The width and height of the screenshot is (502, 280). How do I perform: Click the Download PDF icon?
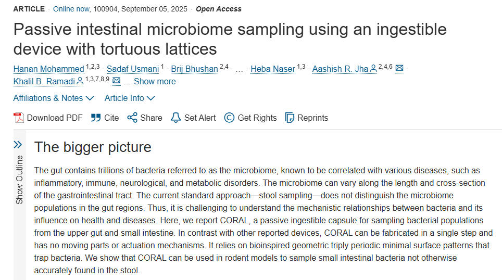pos(19,118)
